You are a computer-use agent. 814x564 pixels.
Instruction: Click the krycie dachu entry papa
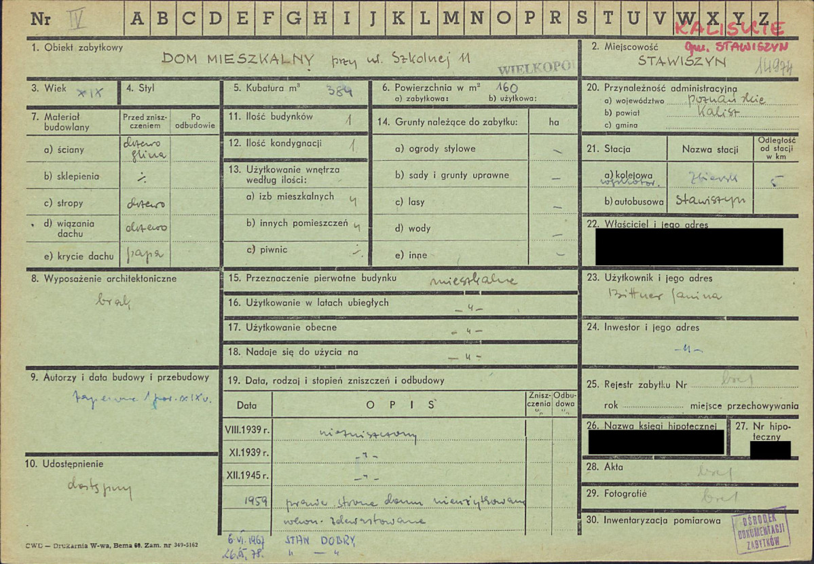click(144, 255)
